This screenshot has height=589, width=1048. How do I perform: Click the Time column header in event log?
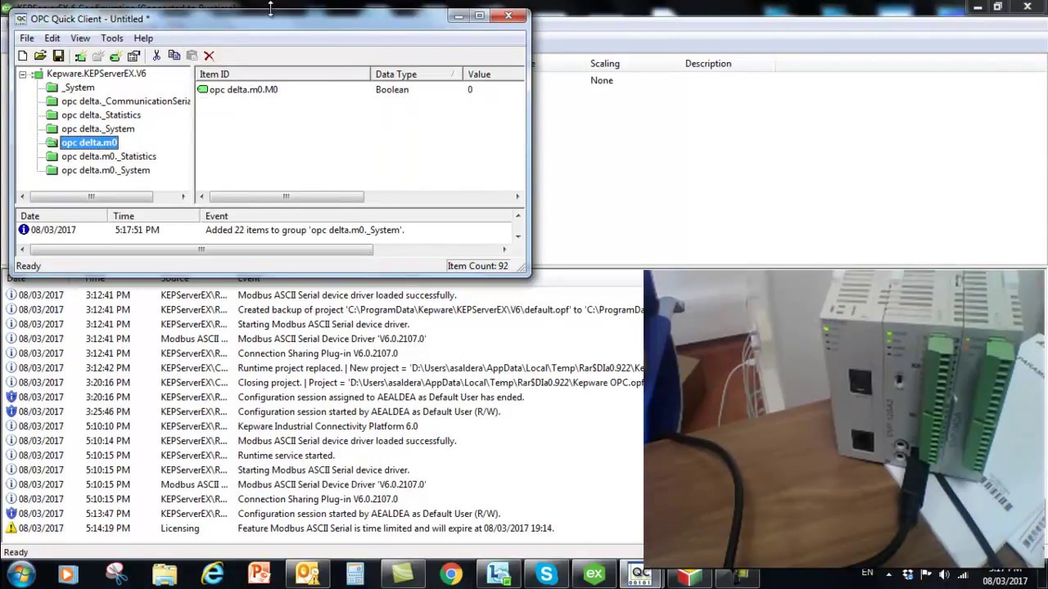[154, 216]
